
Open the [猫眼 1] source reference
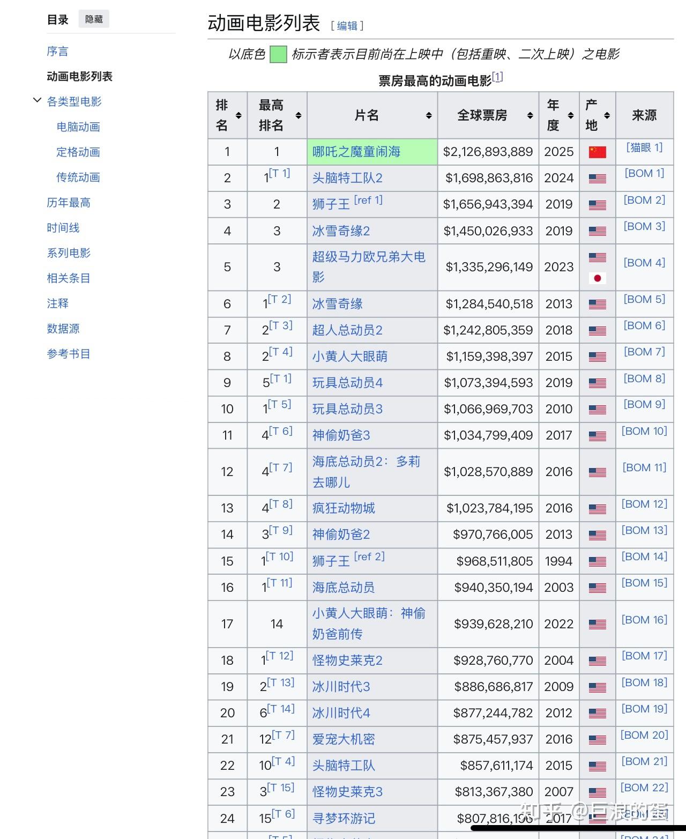tap(644, 147)
